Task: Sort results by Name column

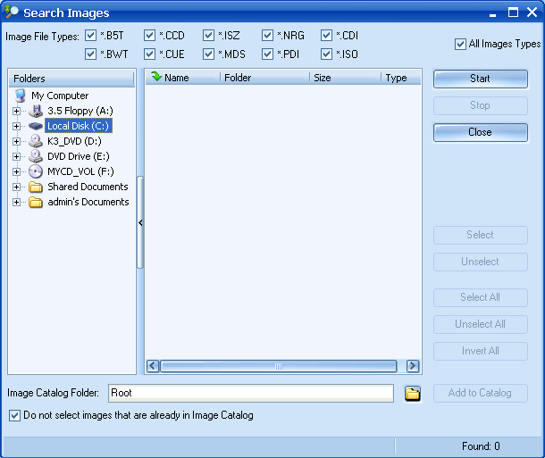Action: [183, 78]
